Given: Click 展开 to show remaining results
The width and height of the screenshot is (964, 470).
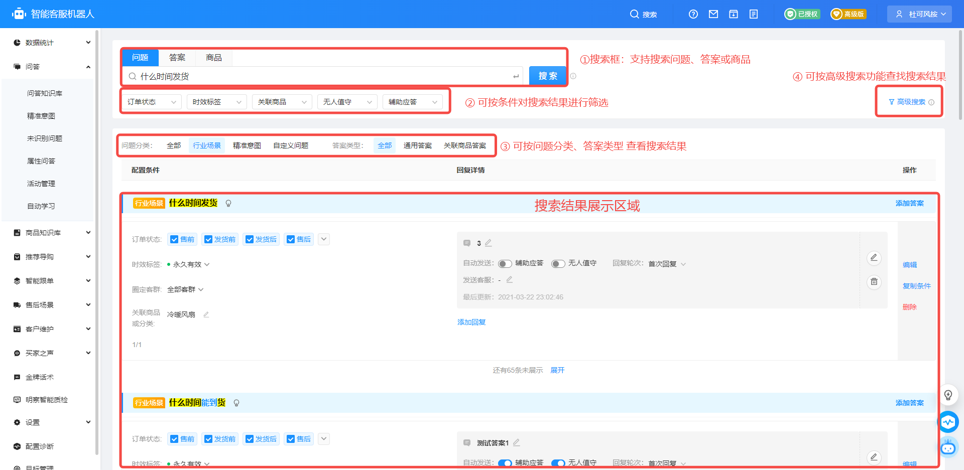Looking at the screenshot, I should tap(557, 370).
